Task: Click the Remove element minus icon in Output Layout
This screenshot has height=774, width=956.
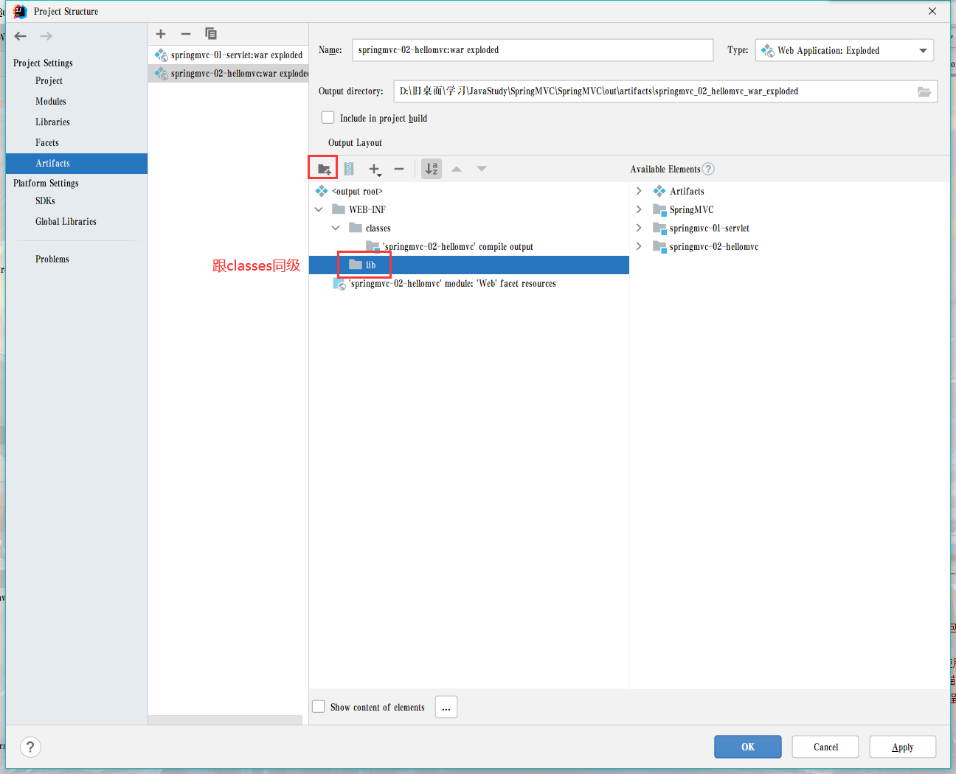Action: (x=399, y=169)
